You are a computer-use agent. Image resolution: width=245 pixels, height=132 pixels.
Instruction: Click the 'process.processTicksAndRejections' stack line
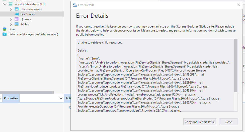point(136,94)
